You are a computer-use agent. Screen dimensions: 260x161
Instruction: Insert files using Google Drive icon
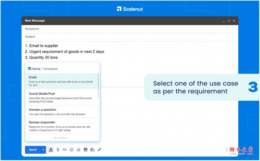tap(78, 150)
